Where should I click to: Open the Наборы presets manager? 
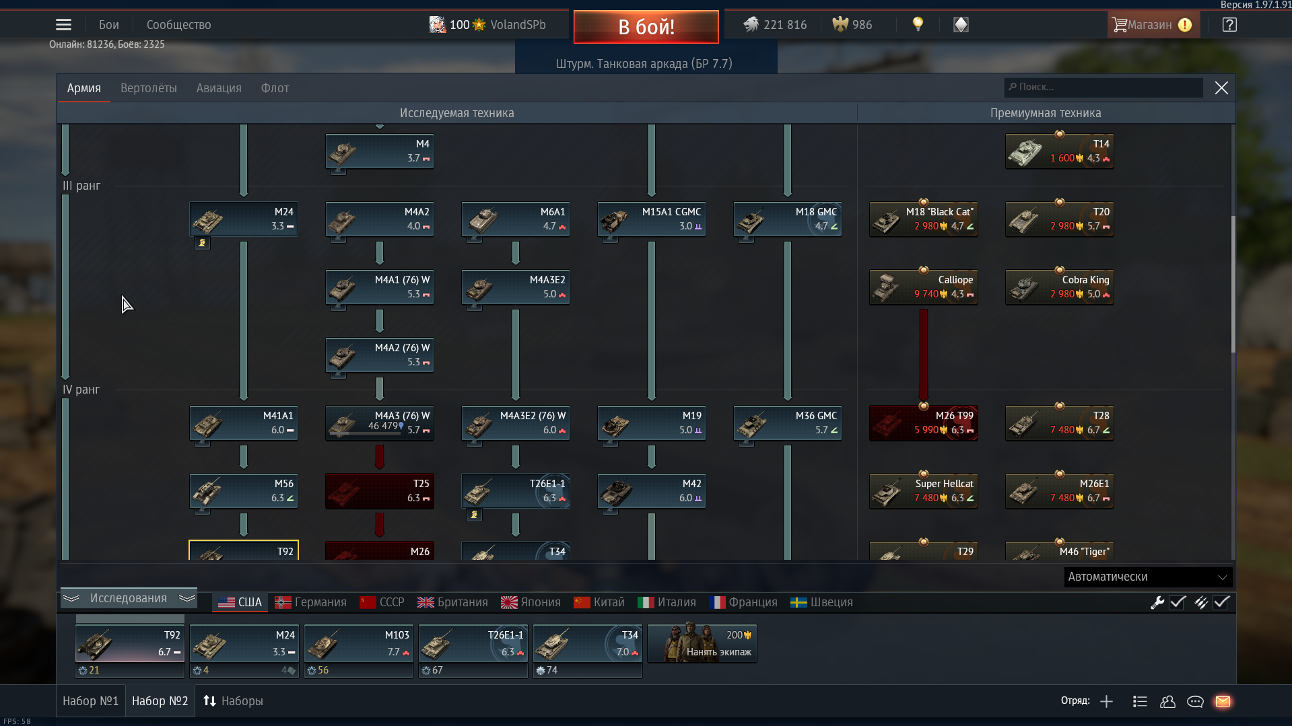[x=233, y=701]
